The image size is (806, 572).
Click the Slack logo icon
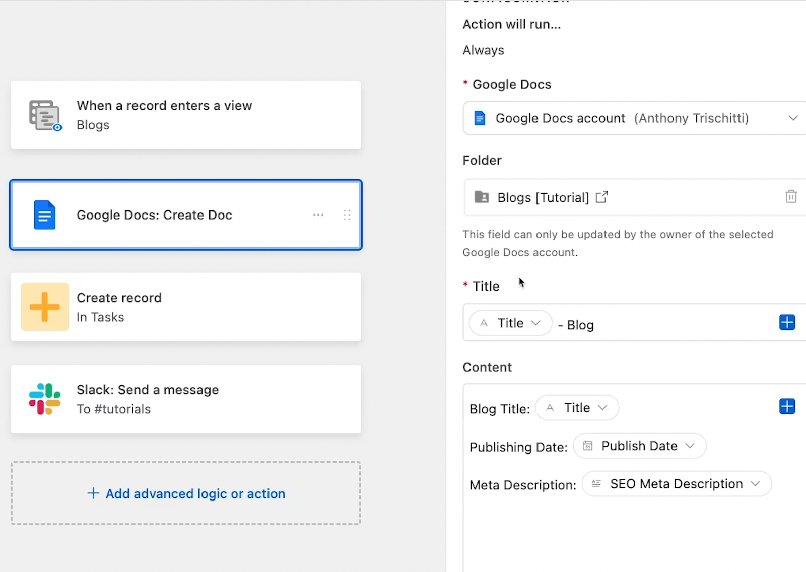pyautogui.click(x=44, y=399)
